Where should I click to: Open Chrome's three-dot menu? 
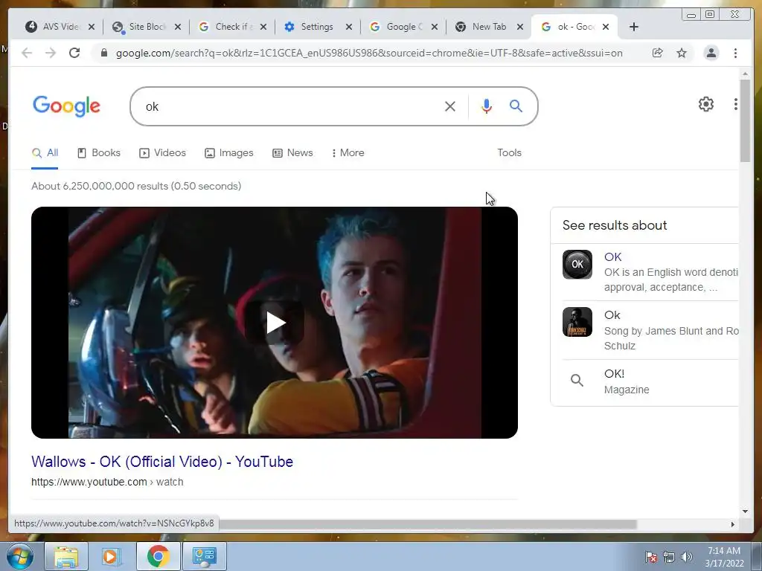735,53
